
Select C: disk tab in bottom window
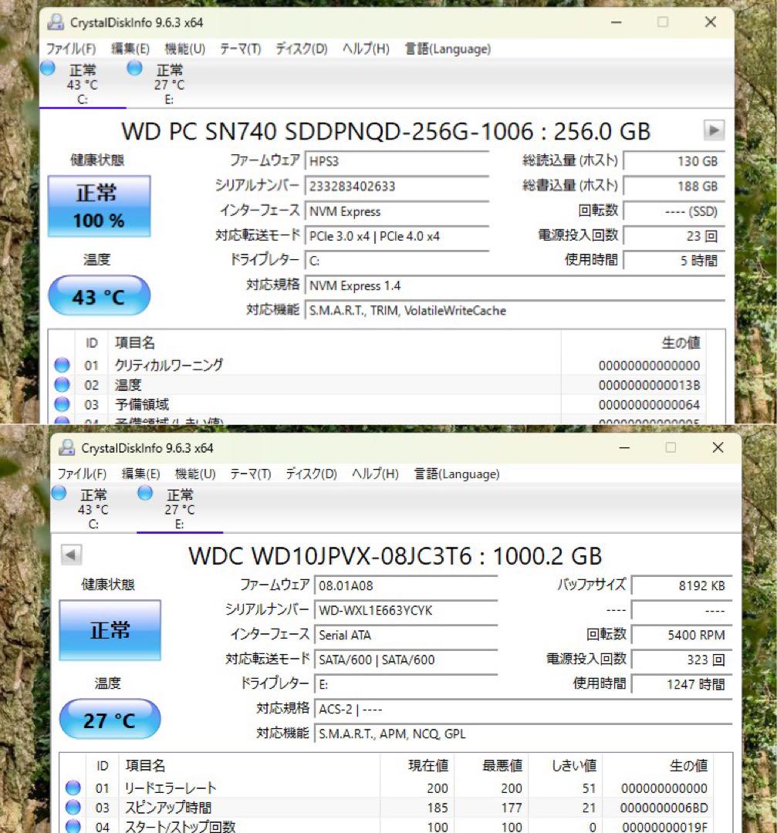pos(93,508)
